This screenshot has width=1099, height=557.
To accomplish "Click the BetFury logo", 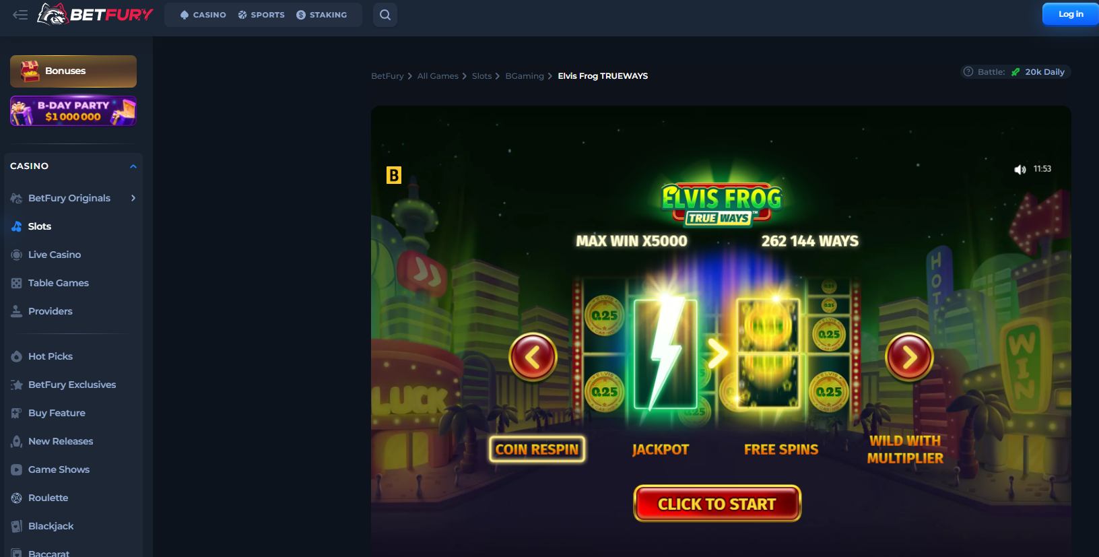I will (x=95, y=14).
